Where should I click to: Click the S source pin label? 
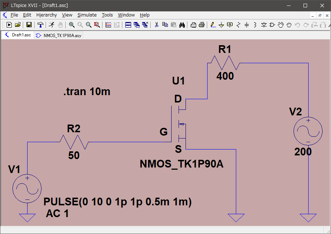pos(178,149)
